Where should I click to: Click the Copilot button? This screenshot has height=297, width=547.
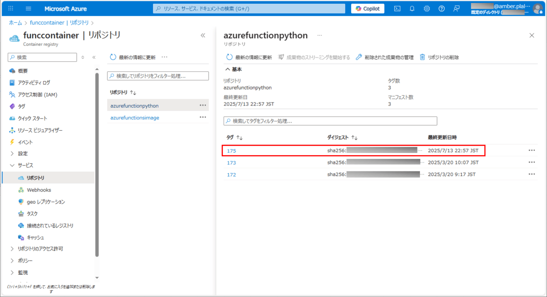pos(368,8)
